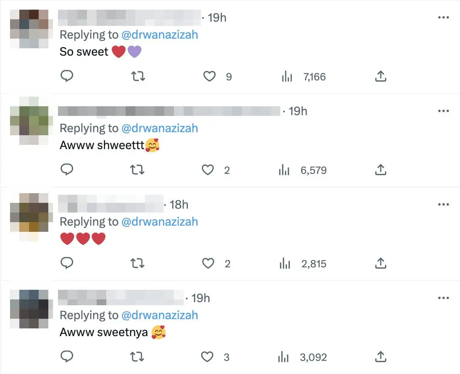Reply to the "So sweet" tweet

67,76
